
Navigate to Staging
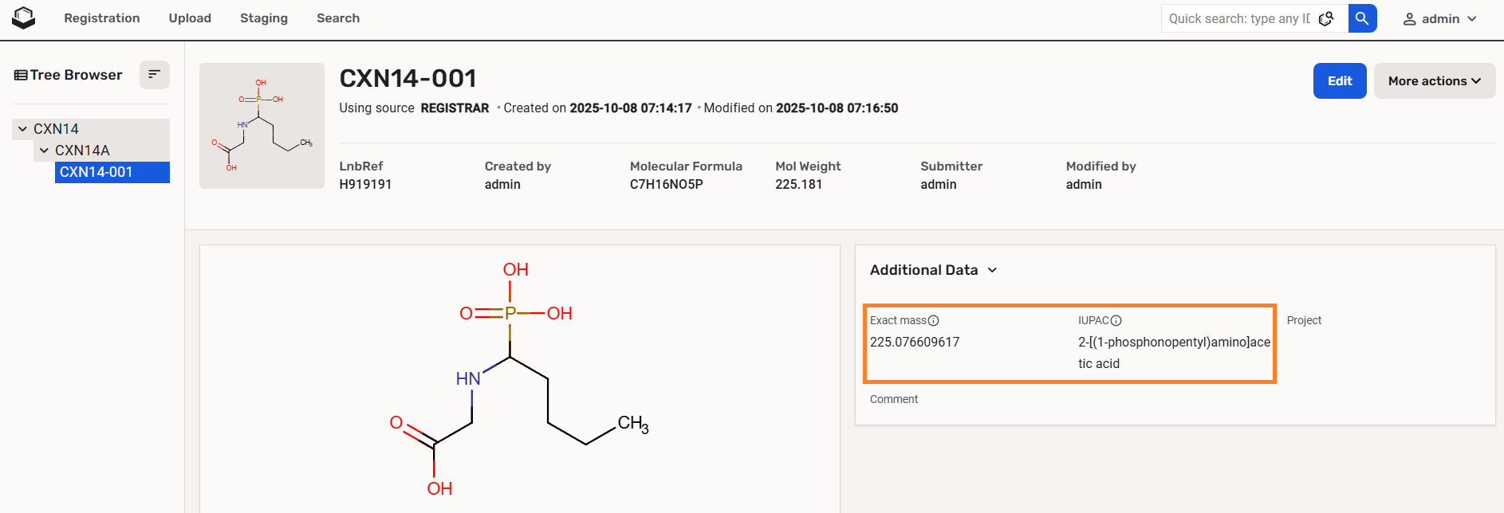tap(264, 18)
